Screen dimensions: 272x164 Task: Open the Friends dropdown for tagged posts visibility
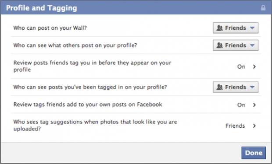tap(236, 87)
